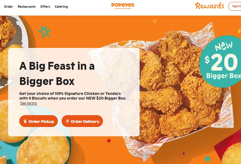The image size is (241, 164).
Task: Click the Sign Up button
Action: pos(235,6)
